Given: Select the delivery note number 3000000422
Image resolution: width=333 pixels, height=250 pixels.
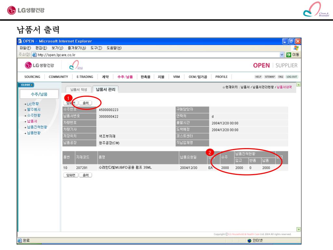Looking at the screenshot, I should (109, 117).
